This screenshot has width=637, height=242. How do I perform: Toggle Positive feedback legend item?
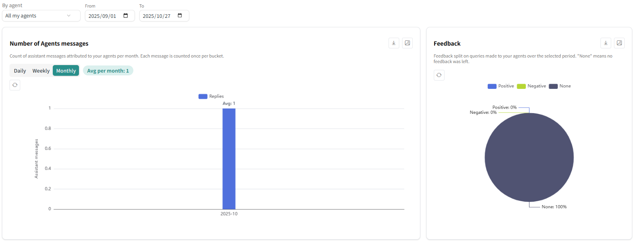pyautogui.click(x=501, y=86)
